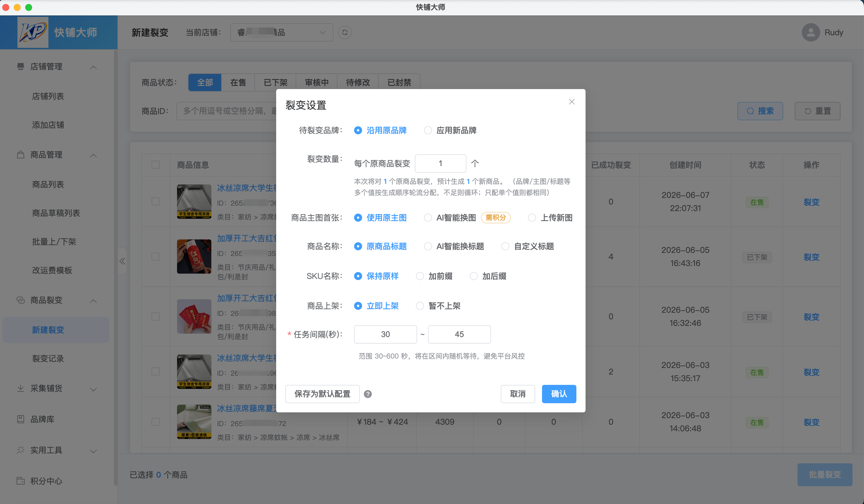Choose 上传新图 option
The image size is (864, 504).
point(550,218)
